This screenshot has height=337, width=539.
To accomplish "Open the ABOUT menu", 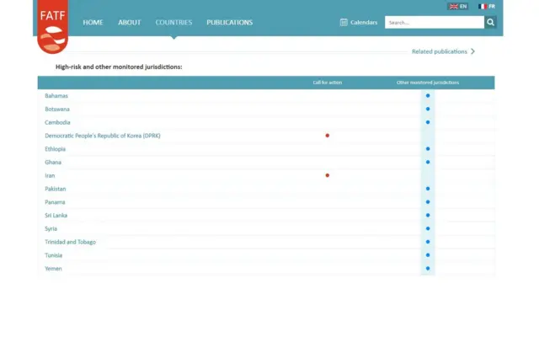I will pos(130,23).
